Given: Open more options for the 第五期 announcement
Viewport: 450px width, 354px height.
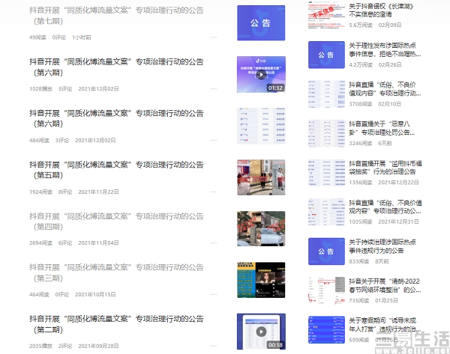Looking at the screenshot, I should coord(214,192).
